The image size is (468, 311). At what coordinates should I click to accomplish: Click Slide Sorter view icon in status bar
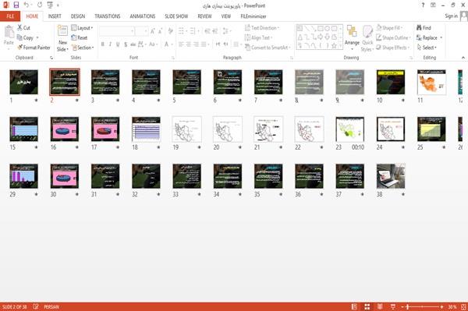coord(367,306)
